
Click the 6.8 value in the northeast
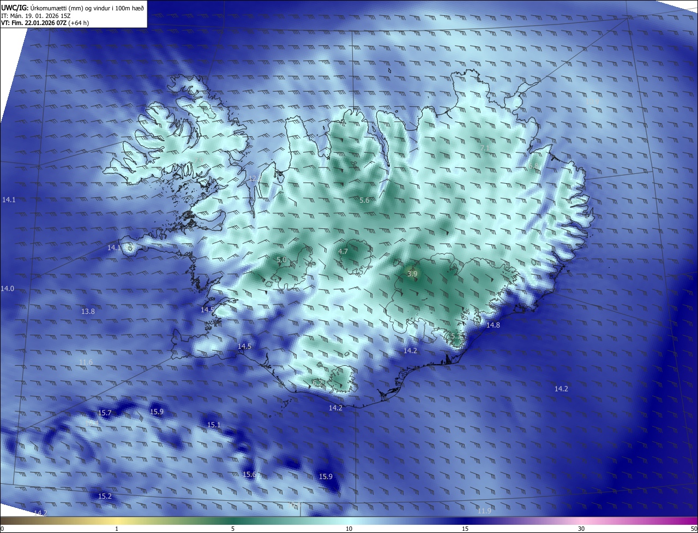click(533, 166)
